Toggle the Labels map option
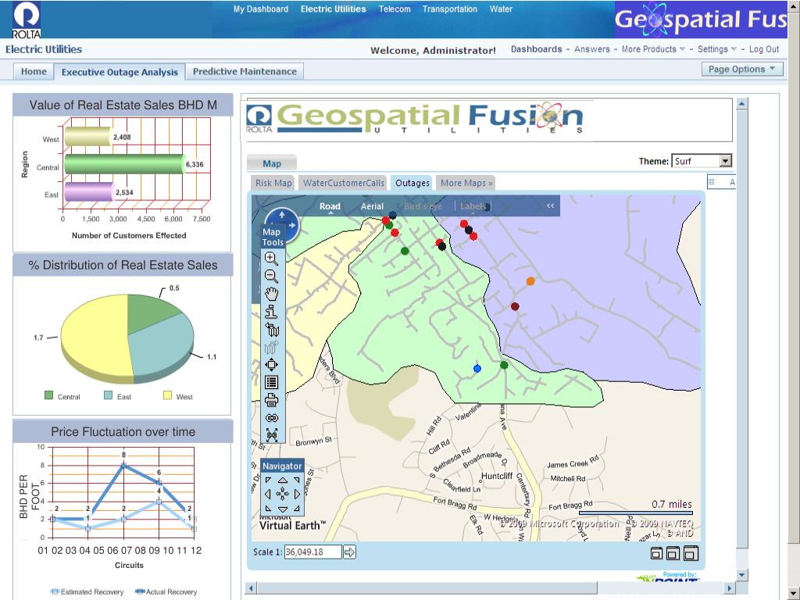This screenshot has width=800, height=600. pos(473,206)
